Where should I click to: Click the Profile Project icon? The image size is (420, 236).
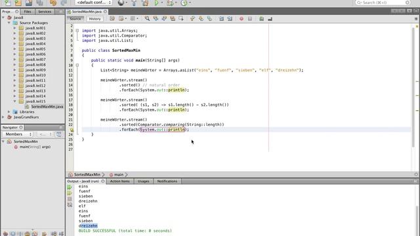[184, 3]
